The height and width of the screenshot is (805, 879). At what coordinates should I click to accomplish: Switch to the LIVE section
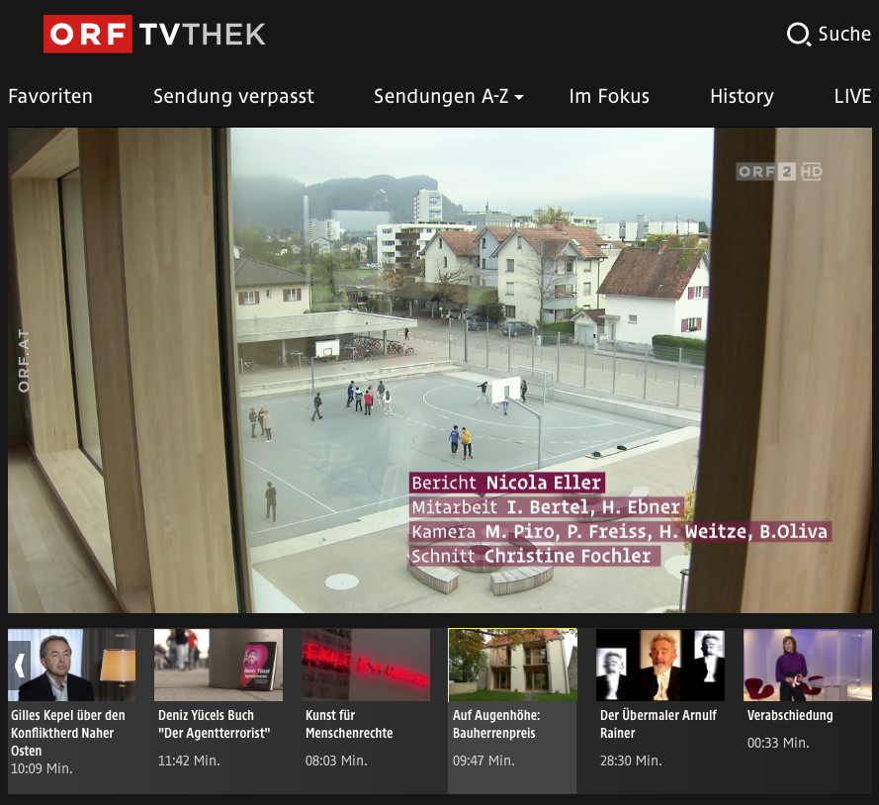852,96
